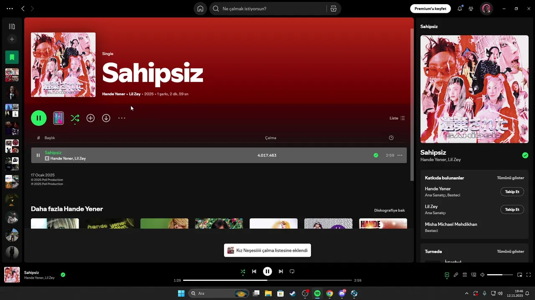The width and height of the screenshot is (535, 300).
Task: Follow Lil Zey with Takip Et
Action: pos(512,210)
